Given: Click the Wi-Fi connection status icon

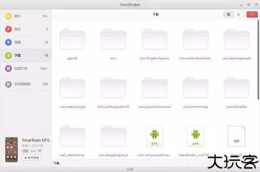Looking at the screenshot, I should (39, 151).
